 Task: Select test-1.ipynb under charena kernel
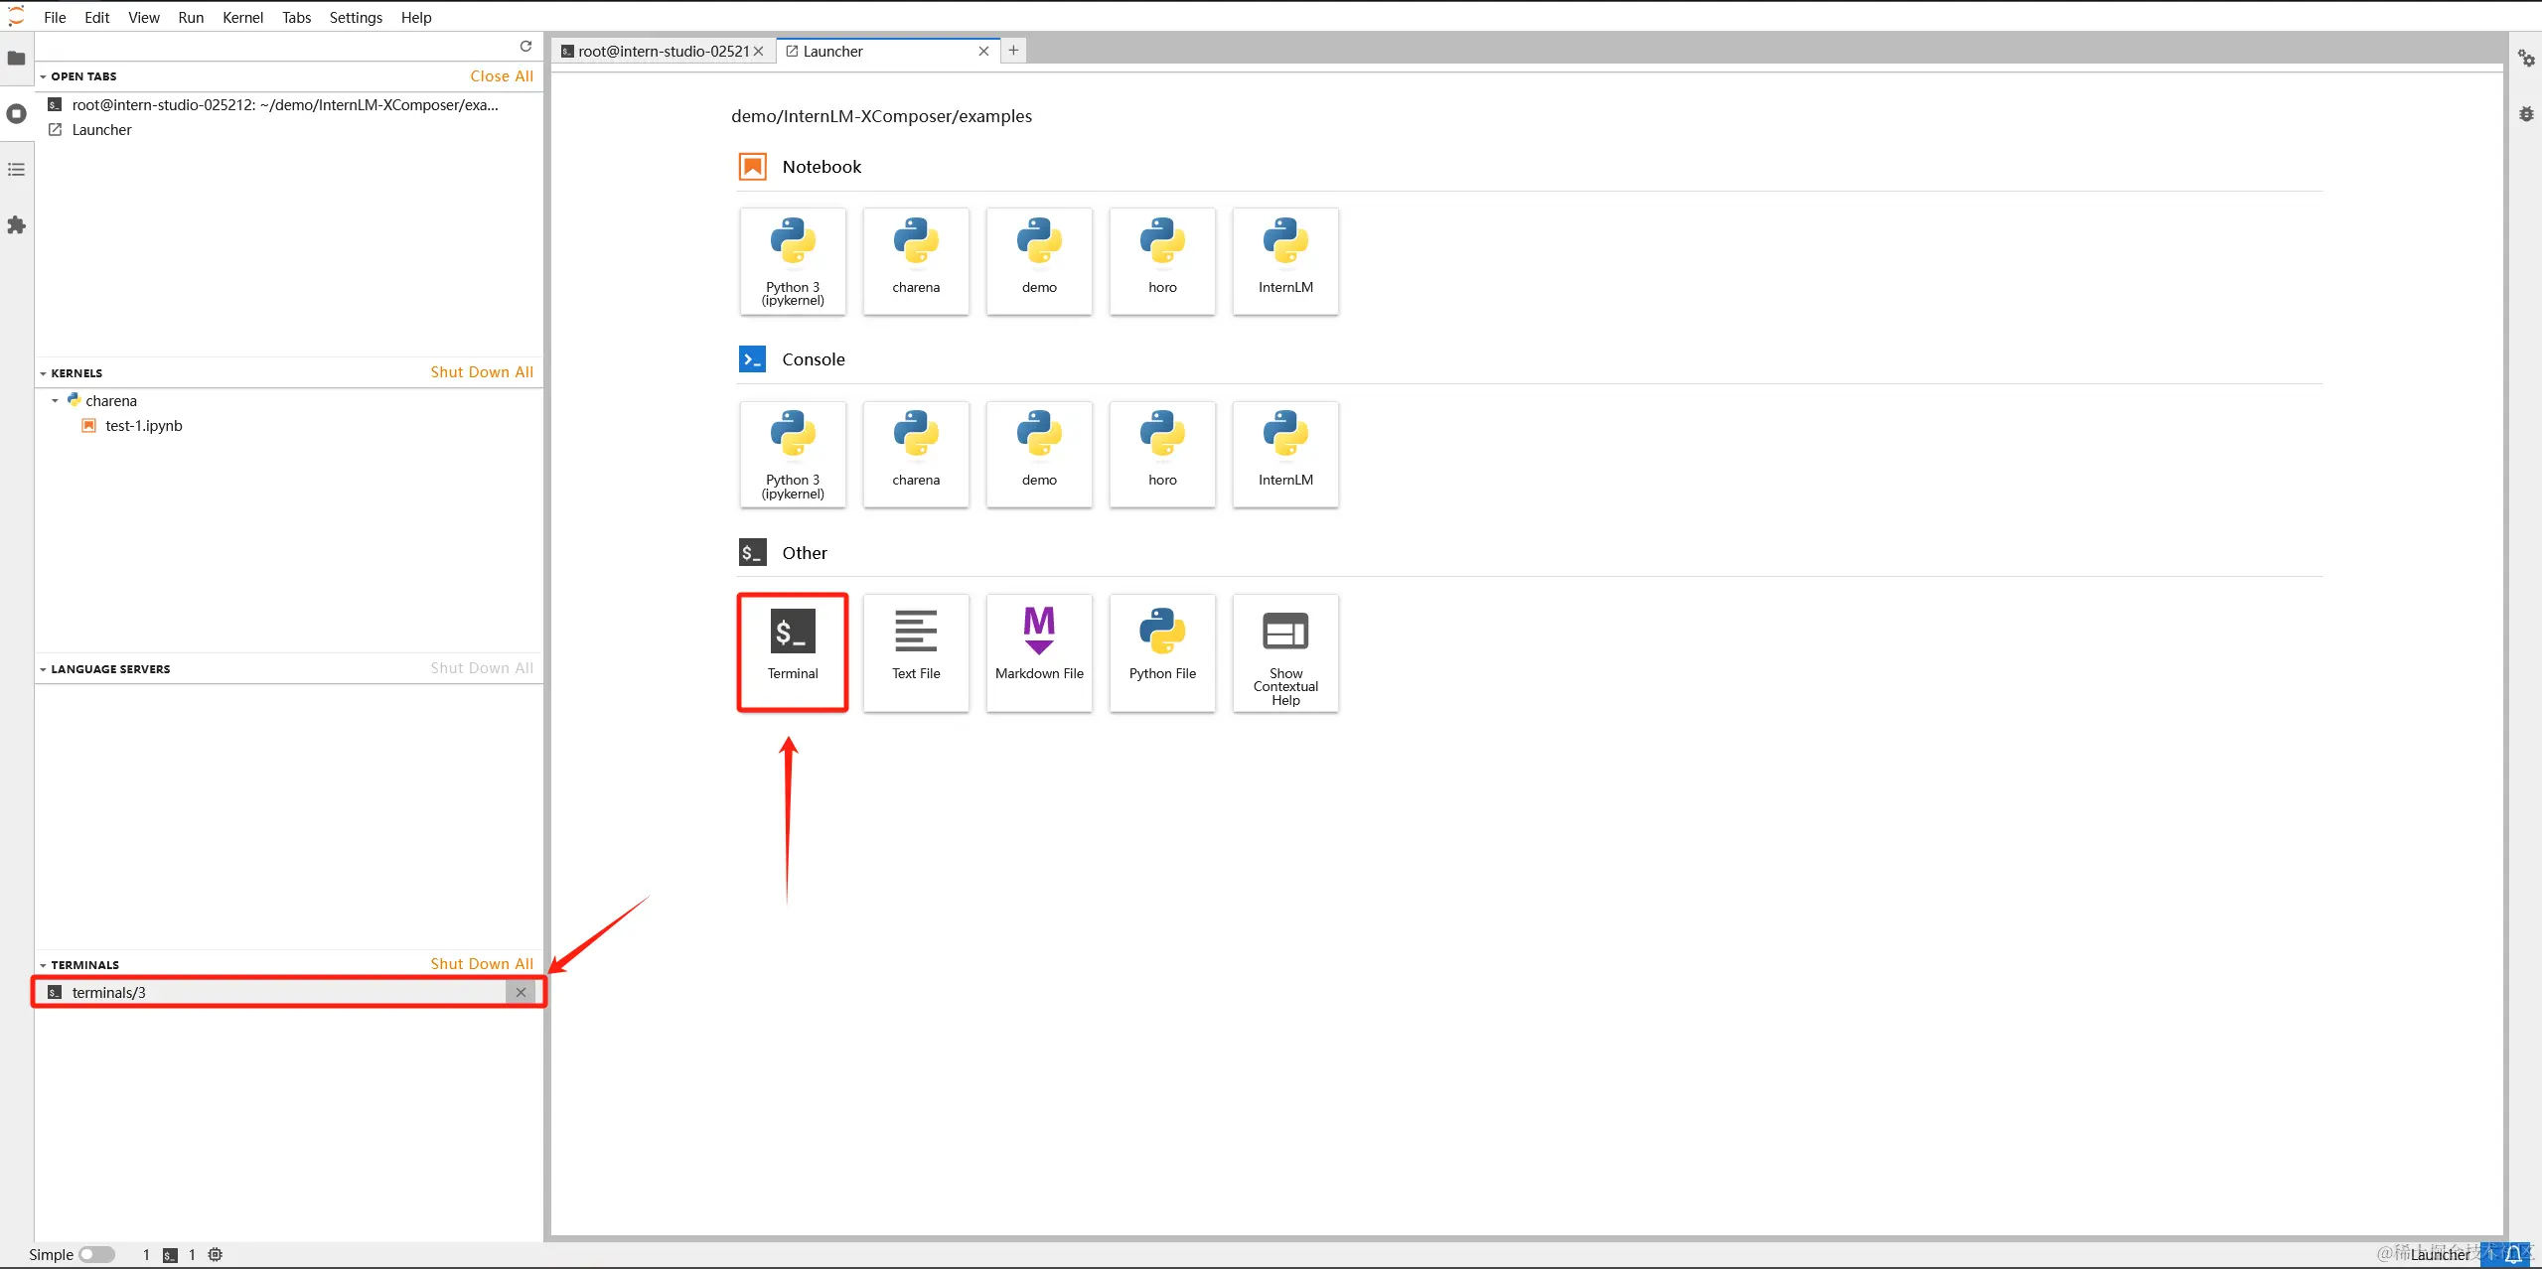[x=143, y=426]
